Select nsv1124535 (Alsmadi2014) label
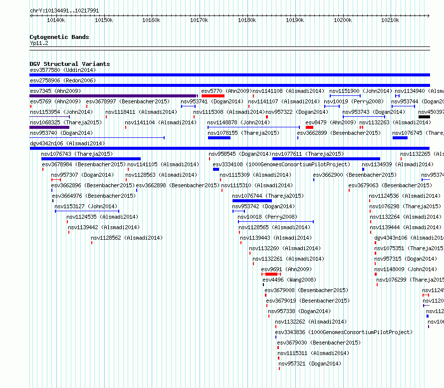Image resolution: width=444 pixels, height=388 pixels. click(102, 217)
